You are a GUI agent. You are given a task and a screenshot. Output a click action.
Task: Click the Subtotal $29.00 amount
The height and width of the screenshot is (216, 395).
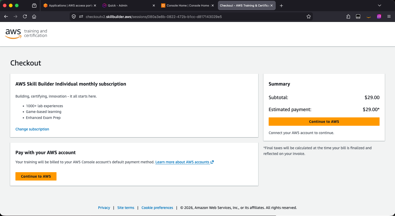click(372, 97)
